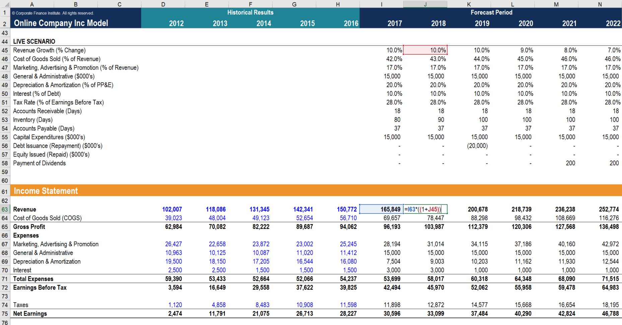Click the Tax Rate (% of Earnings Before Tax) label
Viewport: 622px width, 325px height.
58,102
